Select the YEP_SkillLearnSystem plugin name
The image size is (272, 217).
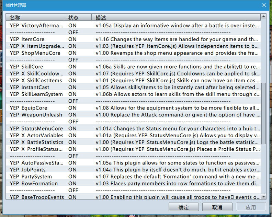[x=36, y=94]
